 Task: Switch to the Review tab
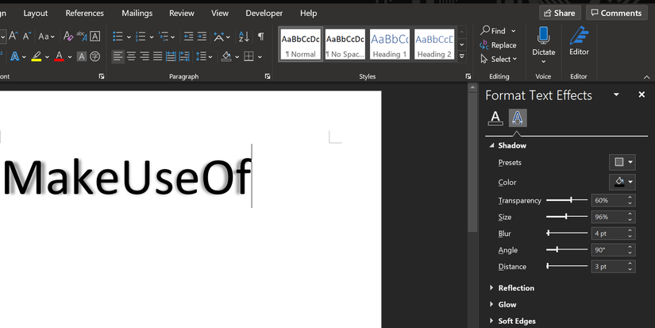click(x=181, y=13)
